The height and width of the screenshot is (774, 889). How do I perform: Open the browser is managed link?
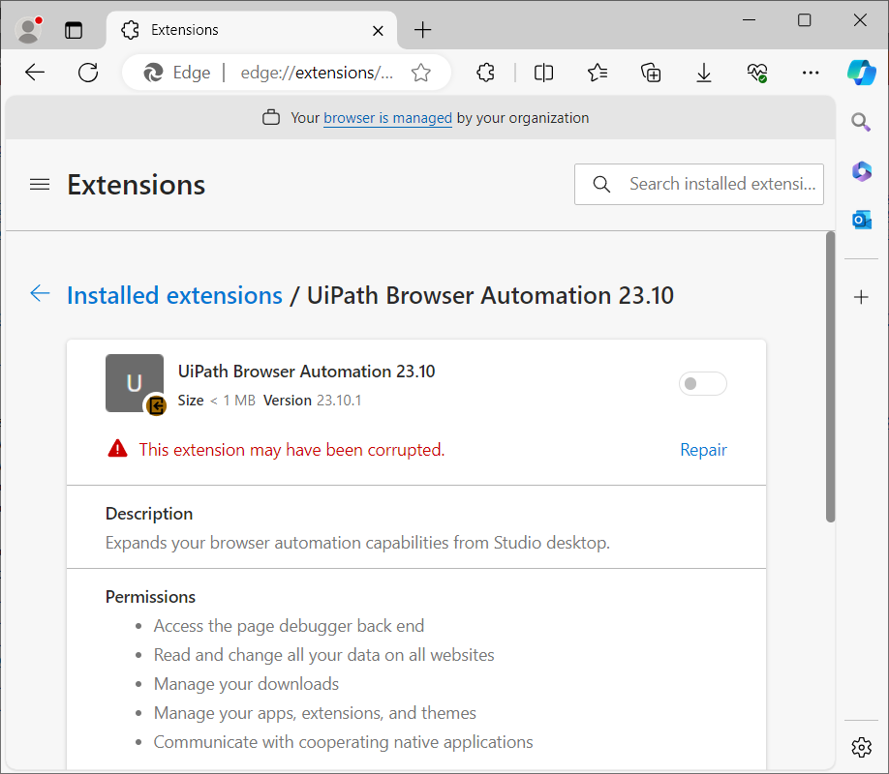387,118
